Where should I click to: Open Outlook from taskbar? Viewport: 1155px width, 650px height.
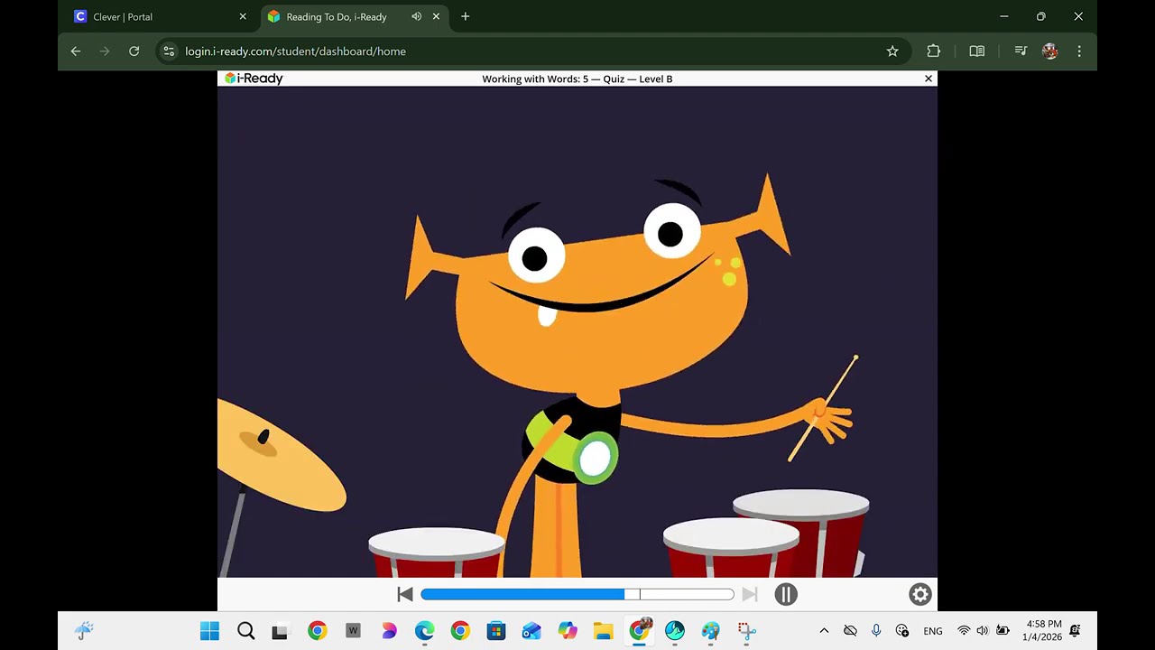531,631
